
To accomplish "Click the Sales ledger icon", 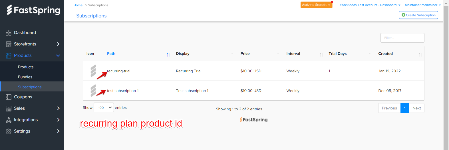I will pyautogui.click(x=9, y=108).
